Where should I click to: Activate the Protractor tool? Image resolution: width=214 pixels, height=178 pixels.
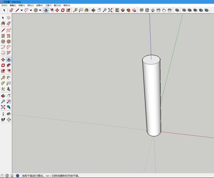coord(3,83)
